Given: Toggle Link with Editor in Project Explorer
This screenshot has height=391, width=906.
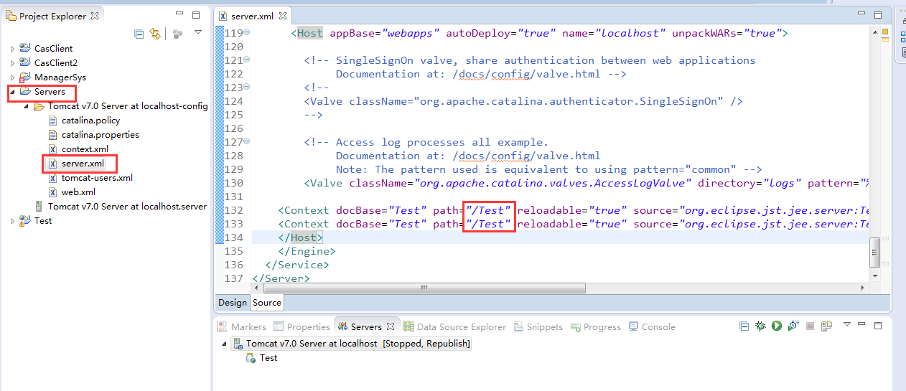Looking at the screenshot, I should [x=154, y=33].
